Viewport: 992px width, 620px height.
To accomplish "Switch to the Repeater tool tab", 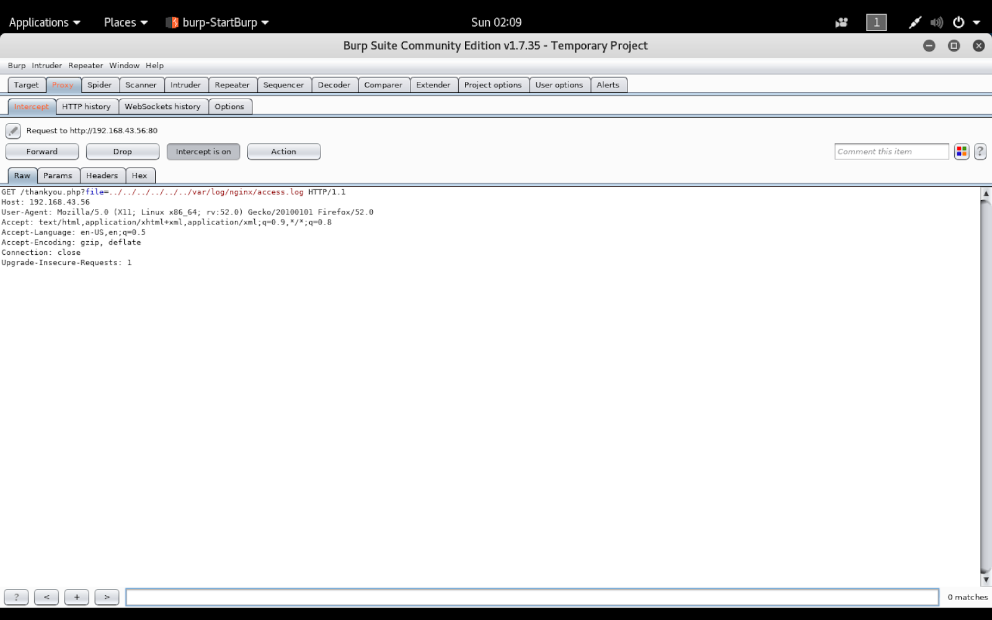I will (232, 85).
